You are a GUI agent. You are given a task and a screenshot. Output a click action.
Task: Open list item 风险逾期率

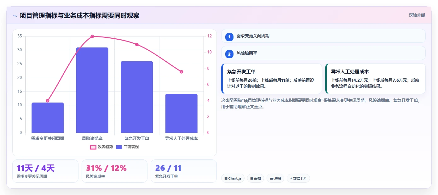point(323,53)
